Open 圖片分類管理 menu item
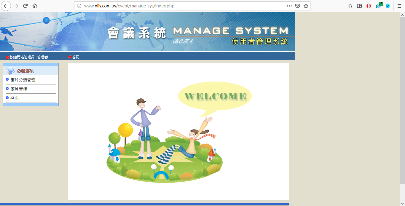405x206 pixels. (x=23, y=80)
